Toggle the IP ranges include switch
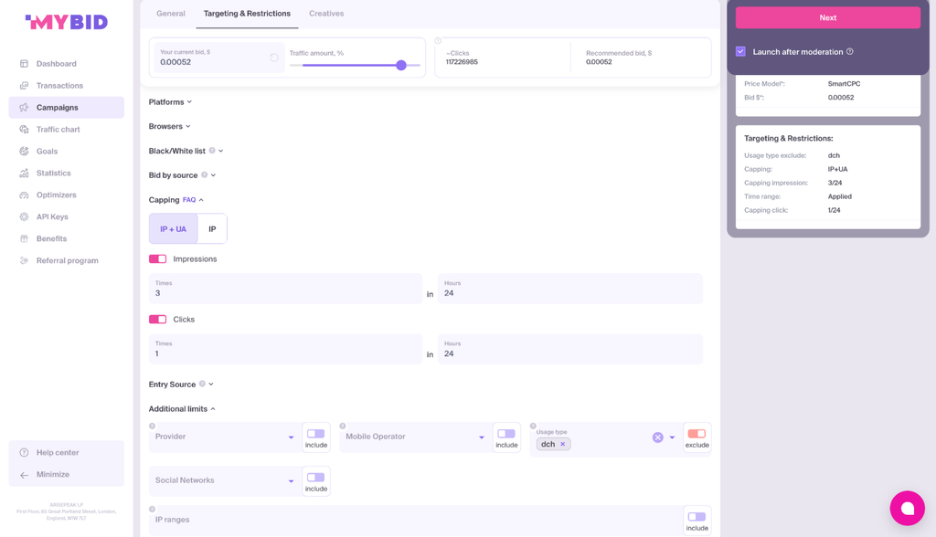Screen dimensions: 936x537 click(697, 517)
